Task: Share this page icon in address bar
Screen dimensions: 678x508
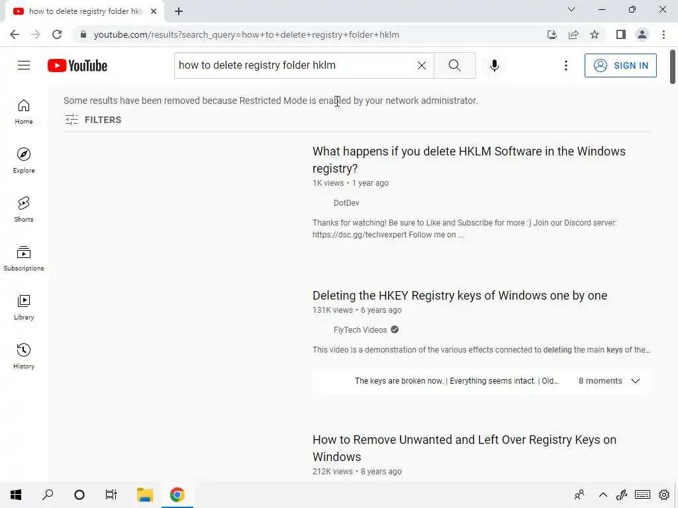Action: click(573, 34)
